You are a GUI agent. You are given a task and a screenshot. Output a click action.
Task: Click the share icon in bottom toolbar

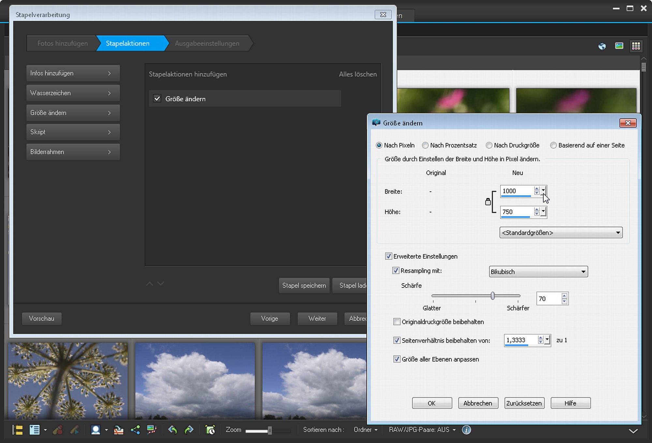click(135, 430)
